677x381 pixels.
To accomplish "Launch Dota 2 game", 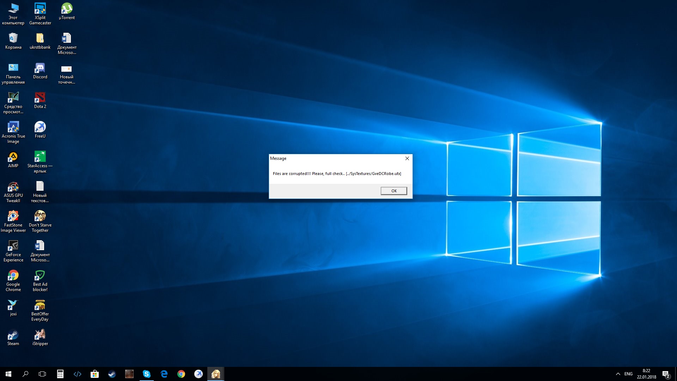I will pyautogui.click(x=39, y=97).
